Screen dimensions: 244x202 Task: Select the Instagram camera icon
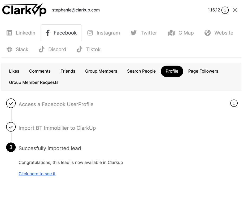coord(90,33)
